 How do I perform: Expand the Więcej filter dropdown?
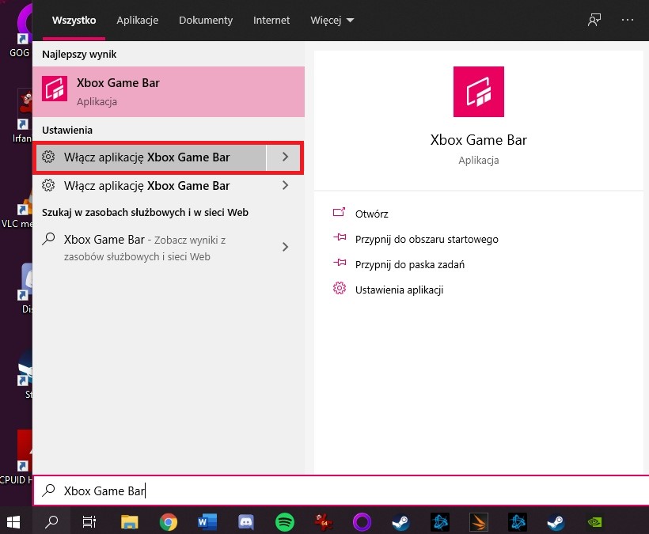coord(332,20)
